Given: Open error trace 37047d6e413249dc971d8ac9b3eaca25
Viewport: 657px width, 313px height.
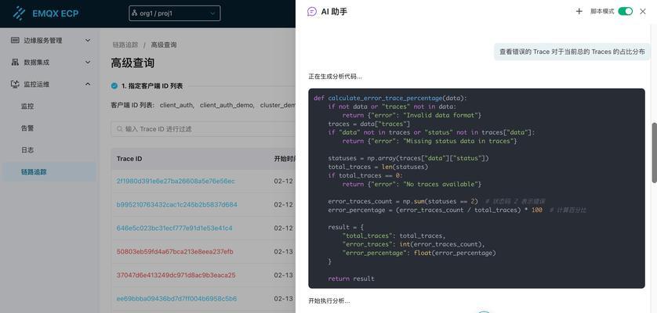Looking at the screenshot, I should click(x=176, y=275).
